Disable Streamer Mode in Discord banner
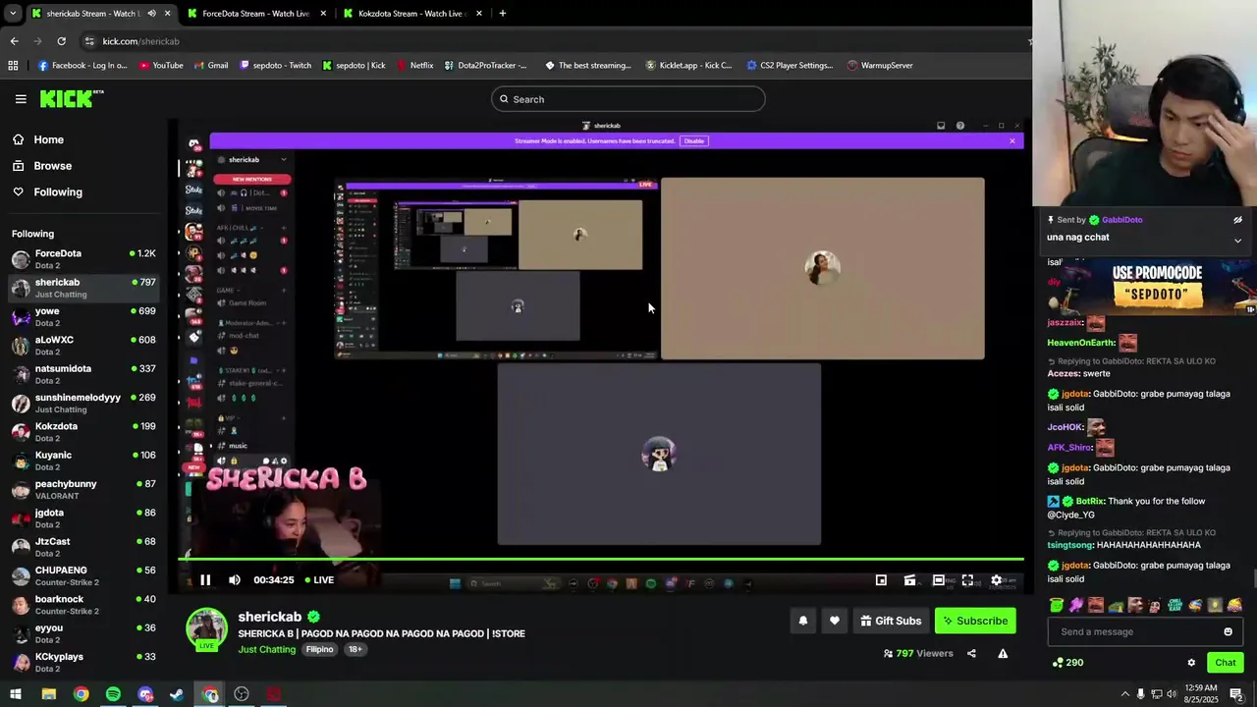 coord(694,141)
